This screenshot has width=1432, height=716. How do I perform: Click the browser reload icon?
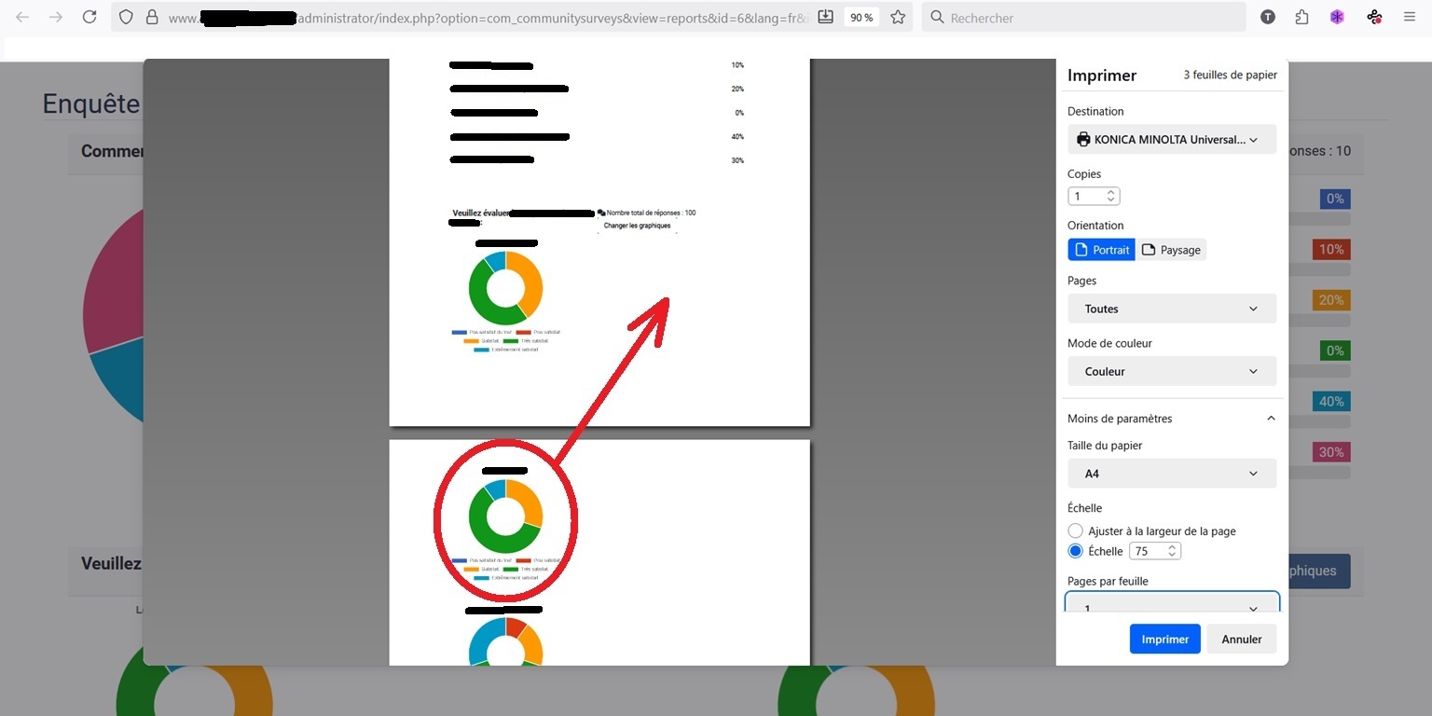[89, 17]
